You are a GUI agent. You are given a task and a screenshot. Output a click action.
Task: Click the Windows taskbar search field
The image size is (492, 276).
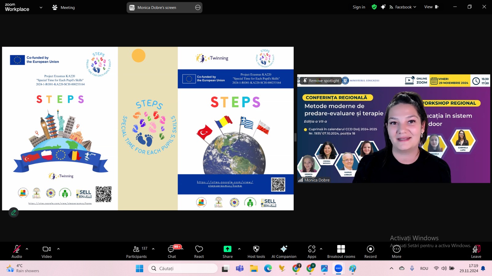click(183, 269)
